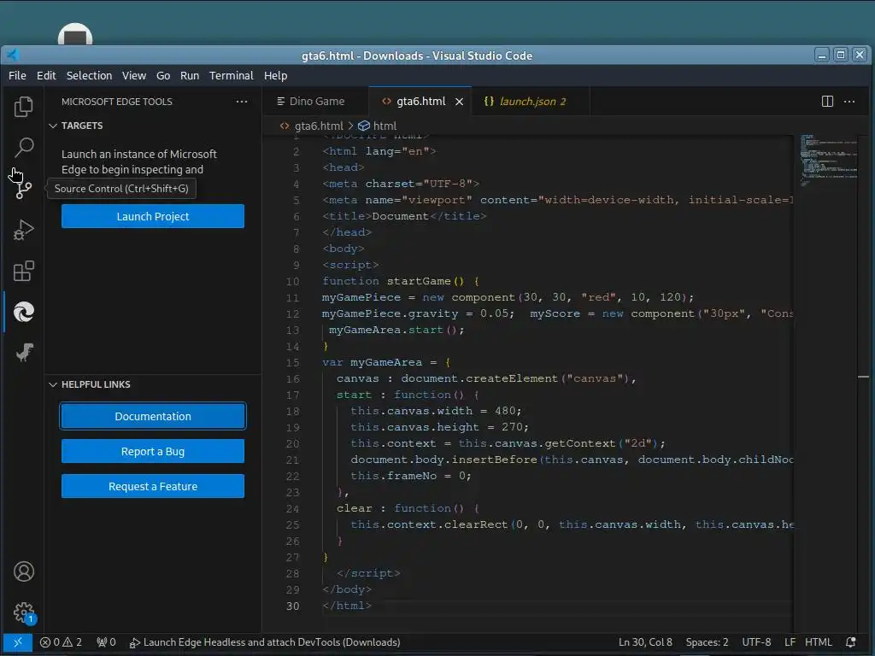The height and width of the screenshot is (656, 875).
Task: Click the Launch Project button
Action: [x=153, y=216]
